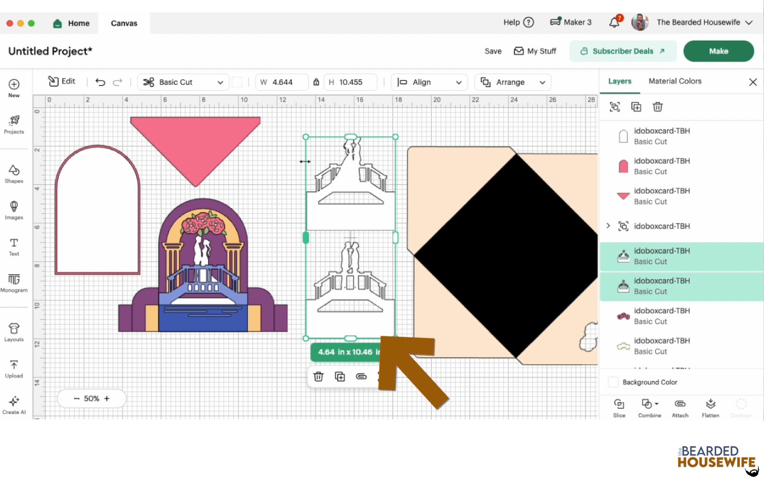
Task: Click the green Make button
Action: click(718, 51)
